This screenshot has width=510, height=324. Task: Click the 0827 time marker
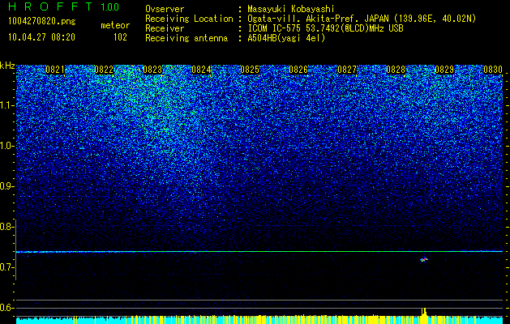tap(347, 70)
